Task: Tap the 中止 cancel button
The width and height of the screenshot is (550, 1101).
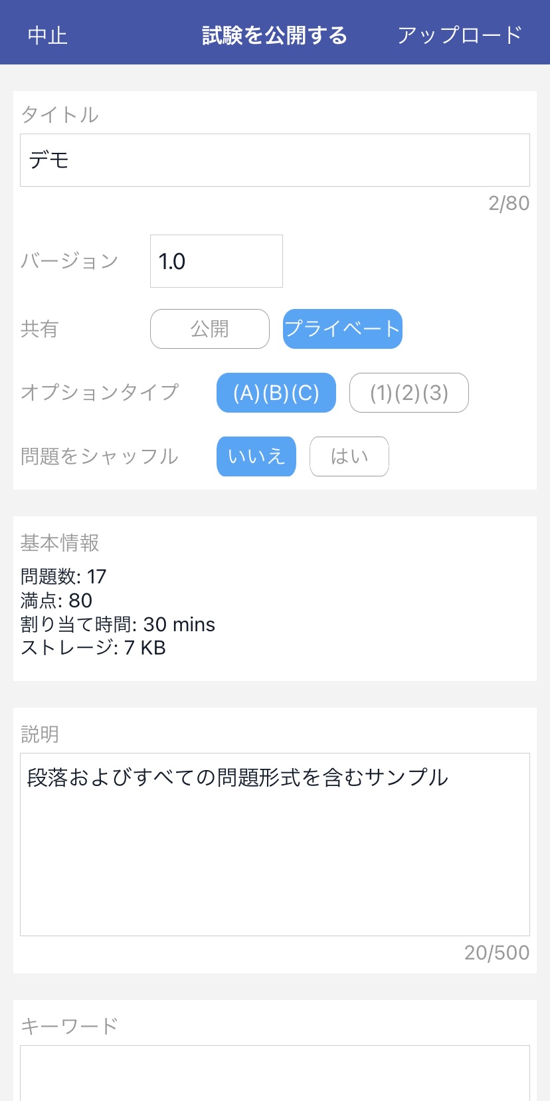Action: 48,35
